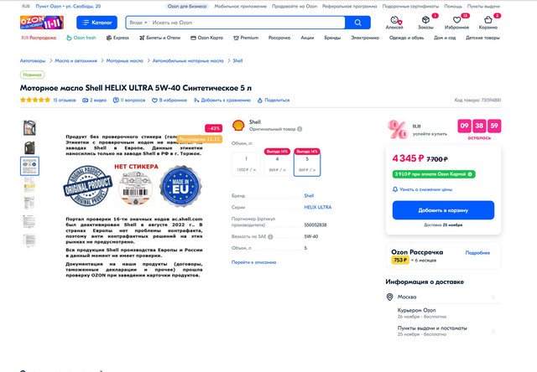Open Продавайте на Ozon link
The height and width of the screenshot is (372, 537).
tap(295, 6)
